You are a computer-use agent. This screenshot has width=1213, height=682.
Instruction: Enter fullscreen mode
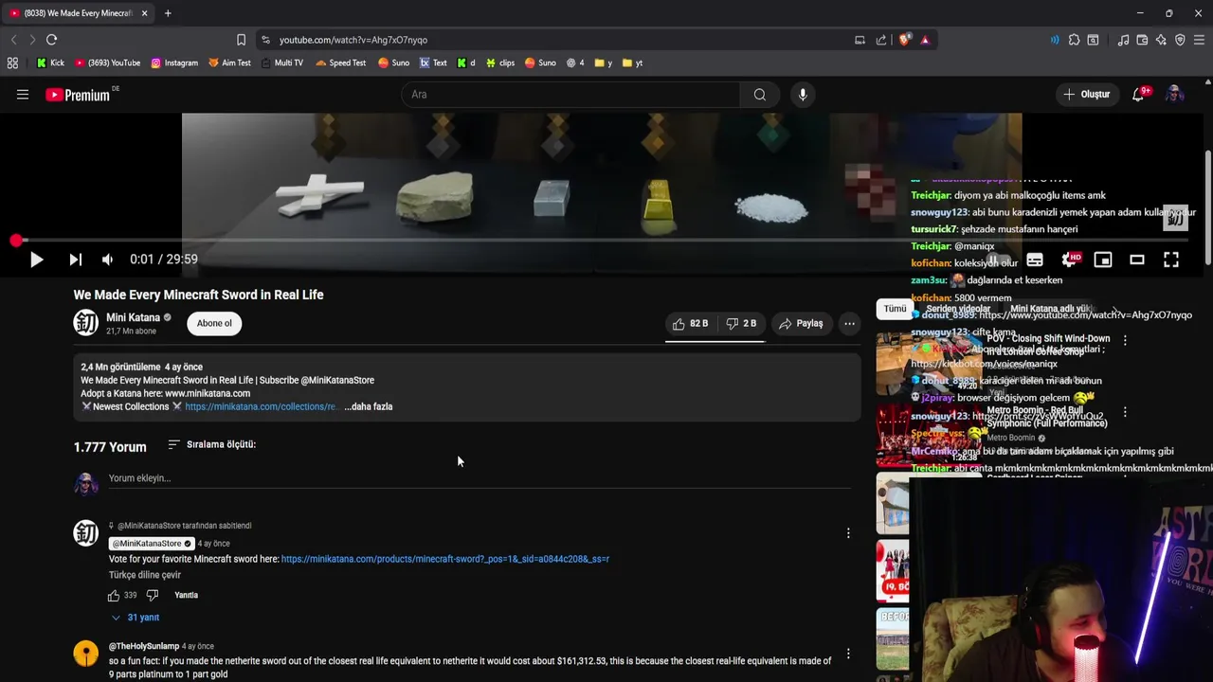(x=1171, y=260)
